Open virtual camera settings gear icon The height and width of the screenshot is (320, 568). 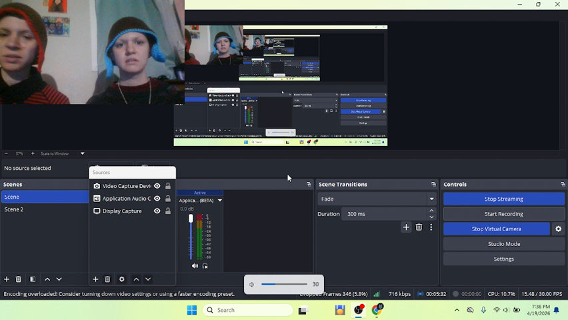558,229
